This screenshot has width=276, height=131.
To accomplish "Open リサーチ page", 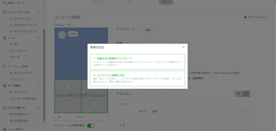I will tap(15, 57).
